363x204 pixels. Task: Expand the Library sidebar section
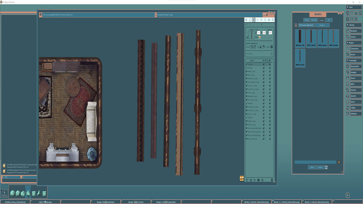click(x=354, y=25)
